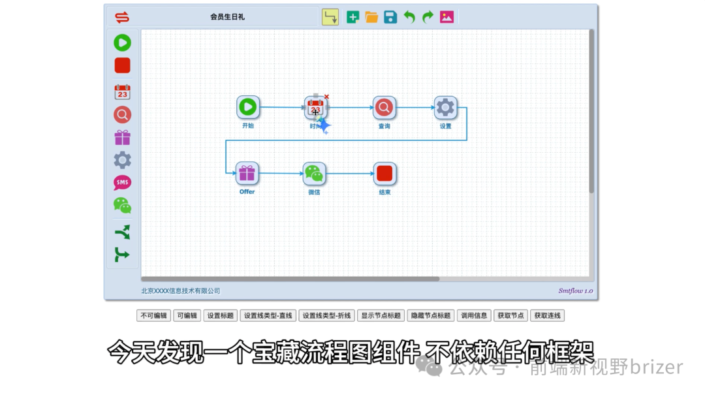Click the horizontal canvas scrollbar thumb

tap(290, 279)
